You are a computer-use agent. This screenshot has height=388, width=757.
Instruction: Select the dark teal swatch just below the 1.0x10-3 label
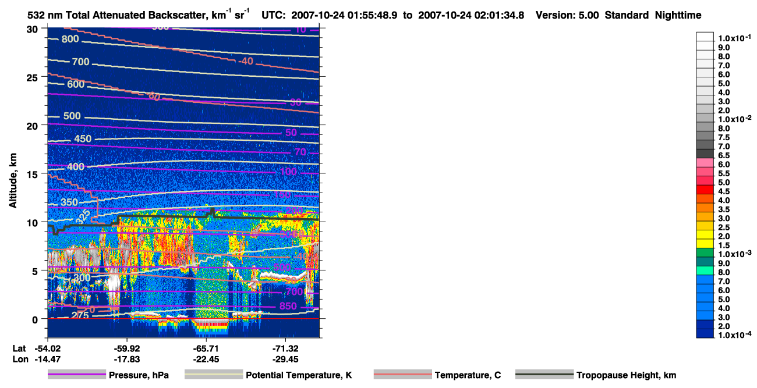(x=705, y=262)
